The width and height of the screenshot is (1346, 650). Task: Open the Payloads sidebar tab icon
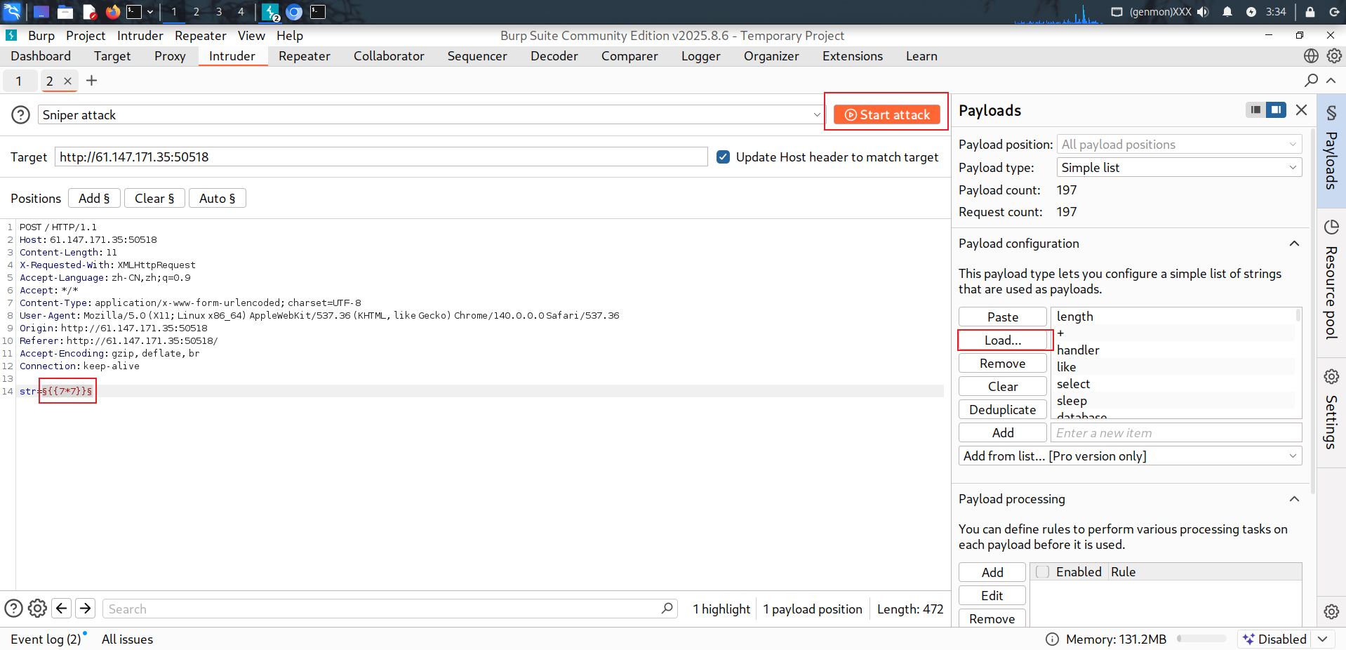click(1331, 112)
